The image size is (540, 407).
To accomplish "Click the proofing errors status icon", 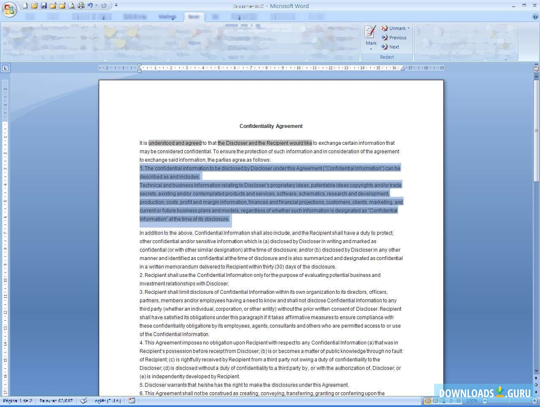I will click(84, 401).
